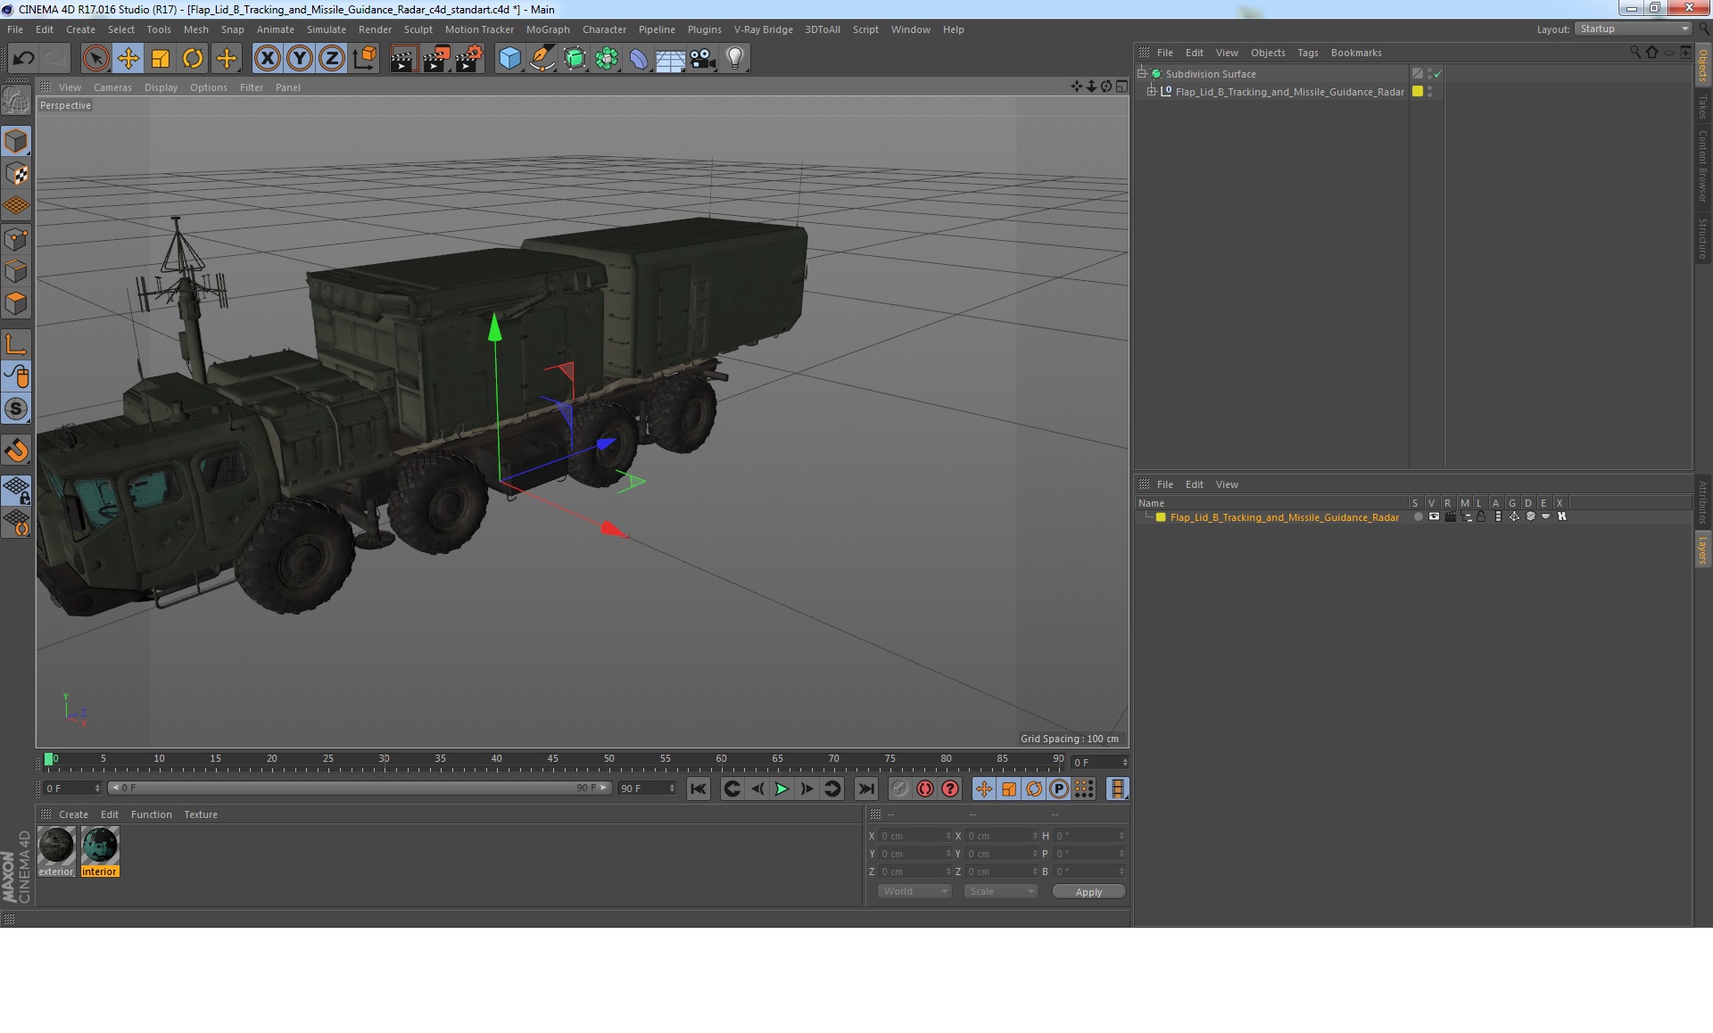Toggle position keyframe recording
The height and width of the screenshot is (1033, 1713).
click(983, 789)
